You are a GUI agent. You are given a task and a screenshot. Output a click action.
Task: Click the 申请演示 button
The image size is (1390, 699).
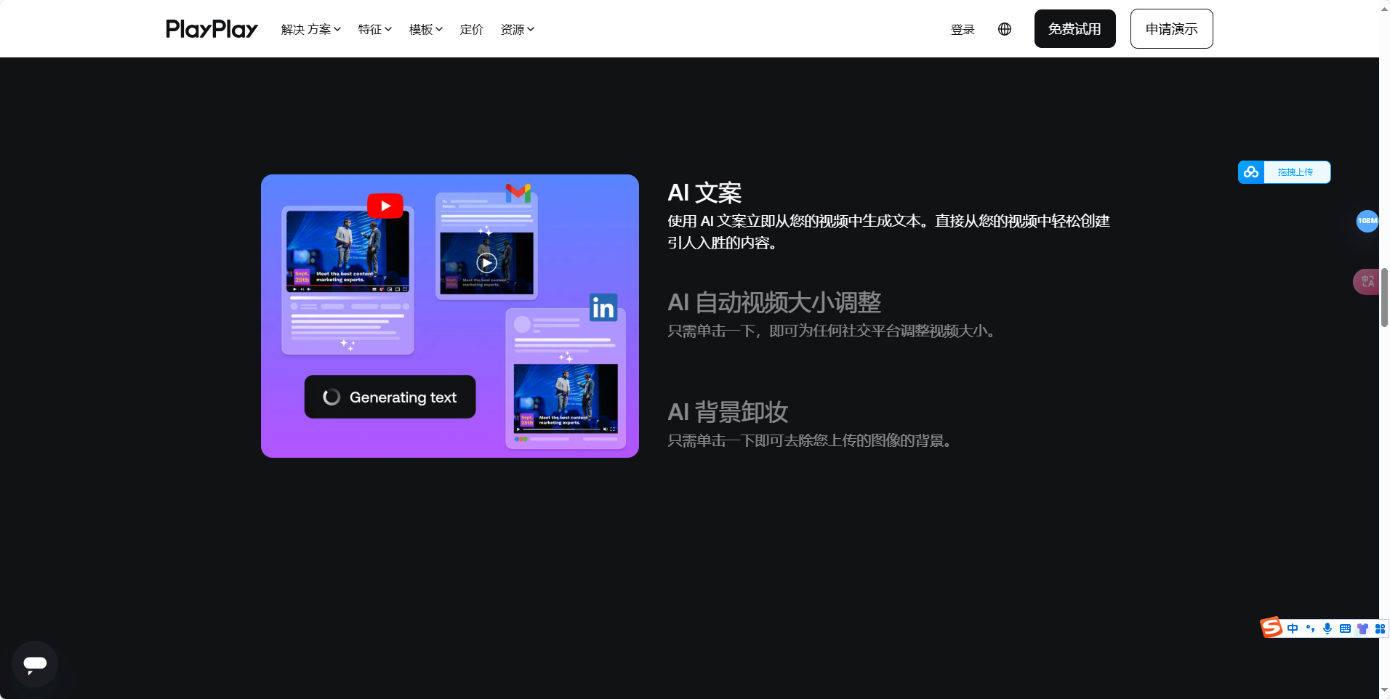click(x=1171, y=29)
